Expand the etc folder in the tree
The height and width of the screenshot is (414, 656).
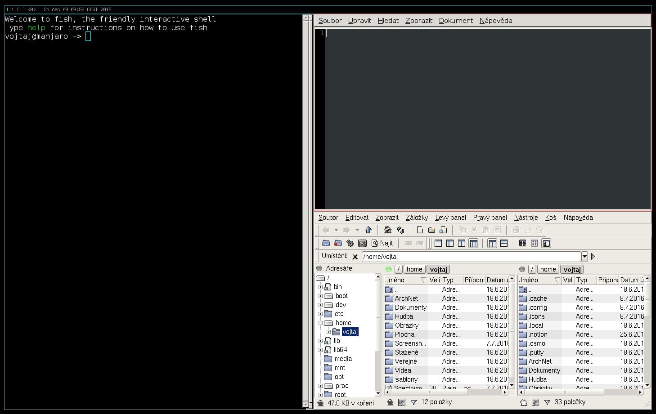coord(320,314)
